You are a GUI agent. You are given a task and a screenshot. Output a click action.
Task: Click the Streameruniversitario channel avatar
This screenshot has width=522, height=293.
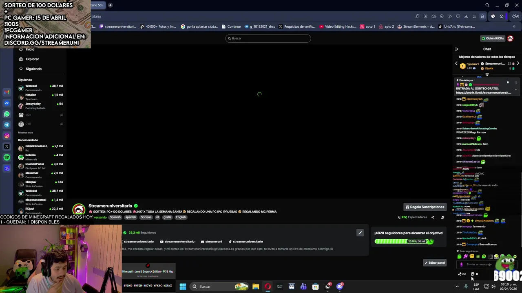(79, 210)
